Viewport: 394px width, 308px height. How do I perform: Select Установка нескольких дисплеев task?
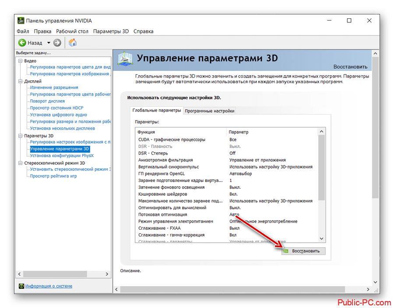pyautogui.click(x=62, y=128)
